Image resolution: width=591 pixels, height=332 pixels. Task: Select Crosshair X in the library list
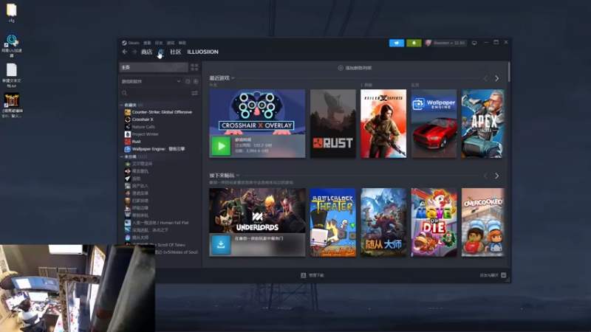click(139, 120)
